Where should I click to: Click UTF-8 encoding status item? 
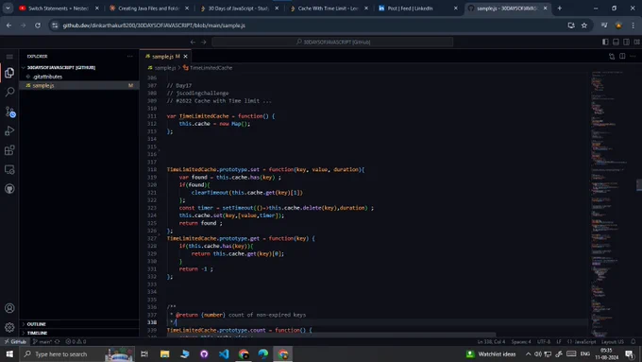pyautogui.click(x=544, y=341)
